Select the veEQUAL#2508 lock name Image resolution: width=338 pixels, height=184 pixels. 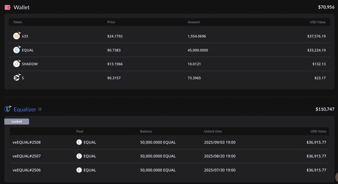pyautogui.click(x=27, y=142)
